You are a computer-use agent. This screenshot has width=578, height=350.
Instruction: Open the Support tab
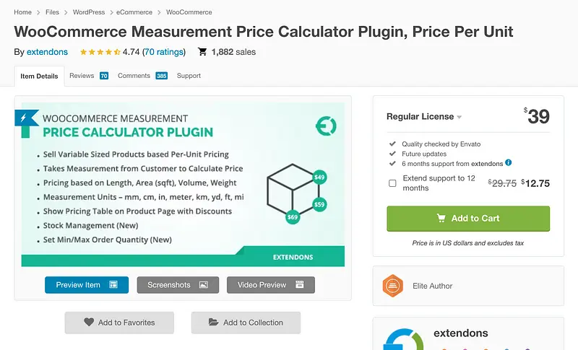(189, 76)
